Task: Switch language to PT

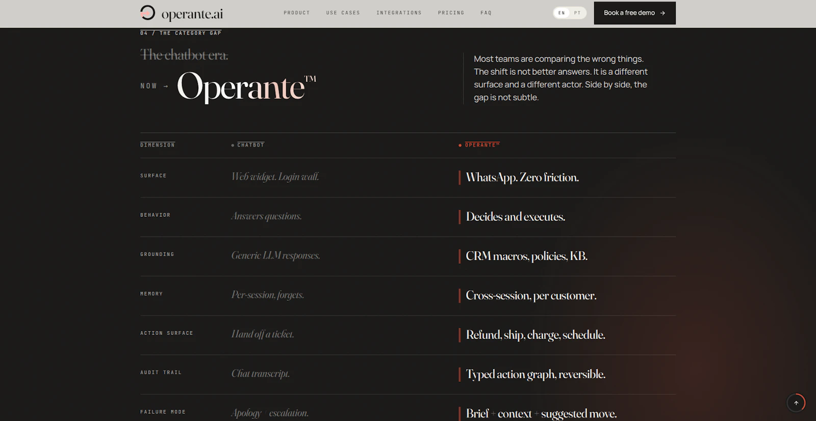Action: click(x=577, y=13)
